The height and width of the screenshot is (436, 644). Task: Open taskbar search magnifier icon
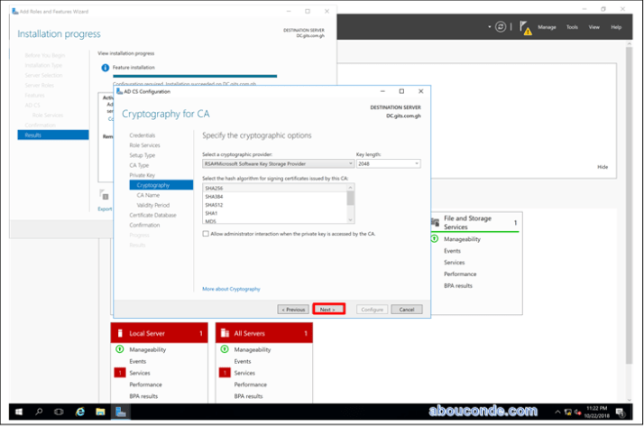coord(39,412)
